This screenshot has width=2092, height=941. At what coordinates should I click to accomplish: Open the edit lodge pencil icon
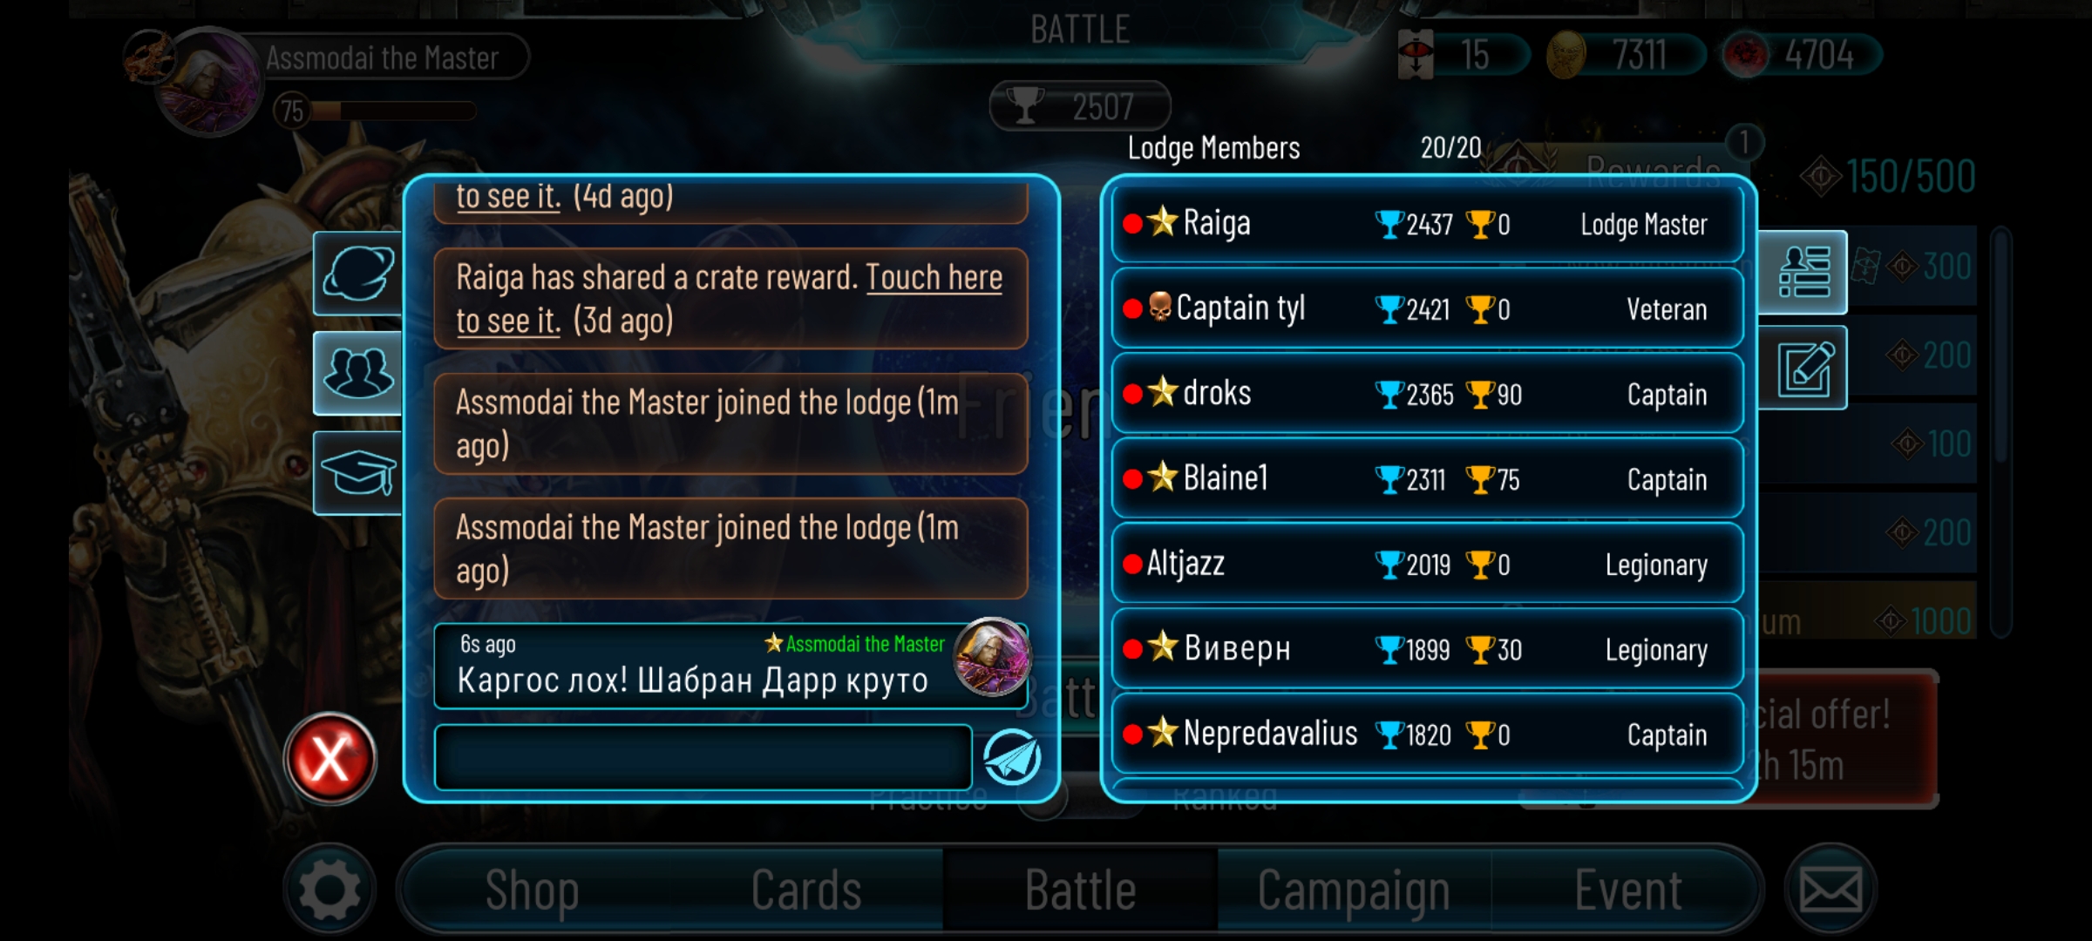coord(1803,369)
